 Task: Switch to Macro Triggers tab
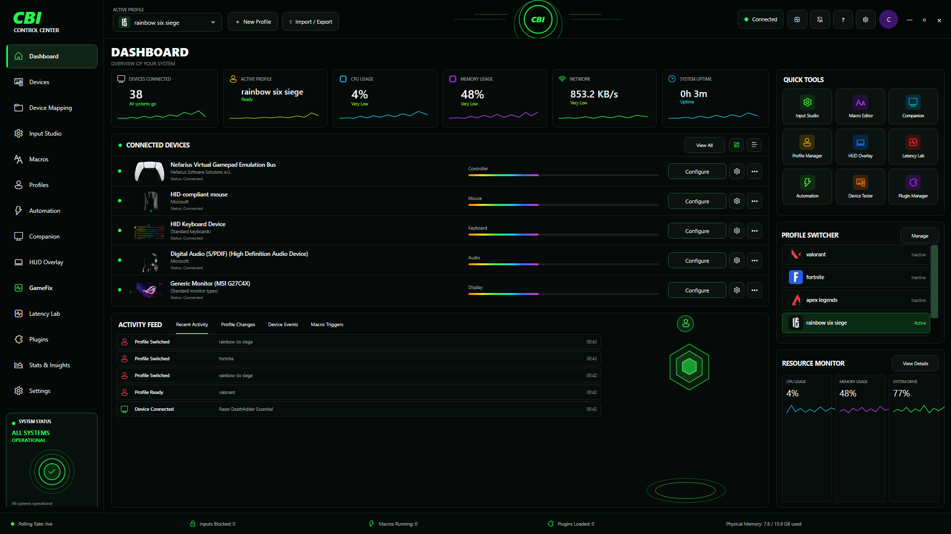[327, 325]
